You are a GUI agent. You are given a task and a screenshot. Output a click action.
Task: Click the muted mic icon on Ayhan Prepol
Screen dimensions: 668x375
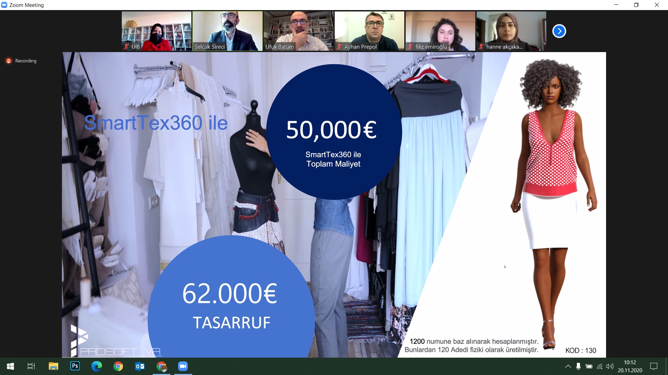point(339,47)
